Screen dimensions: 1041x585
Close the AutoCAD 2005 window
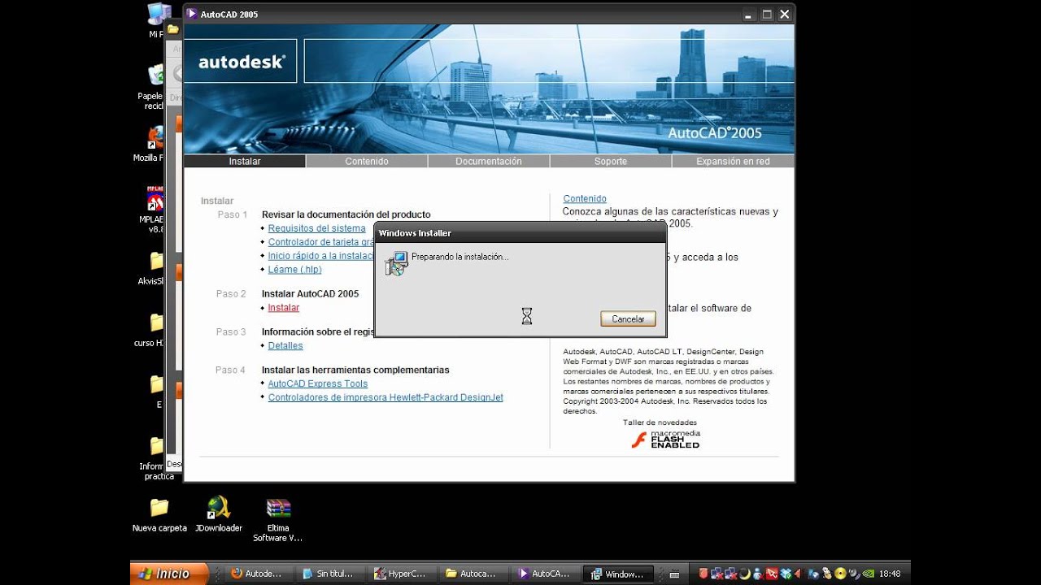point(785,14)
